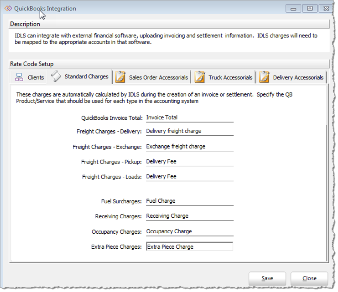Open the Sales Order Accessorials tab

pyautogui.click(x=152, y=77)
